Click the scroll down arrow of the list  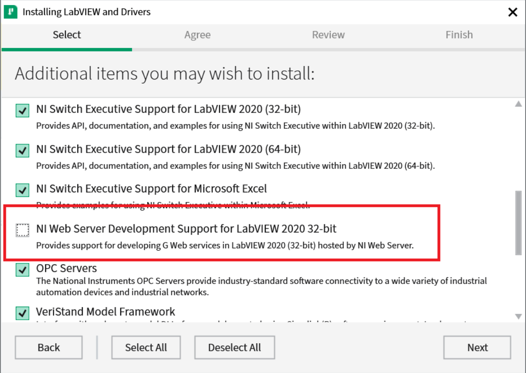[x=518, y=317]
